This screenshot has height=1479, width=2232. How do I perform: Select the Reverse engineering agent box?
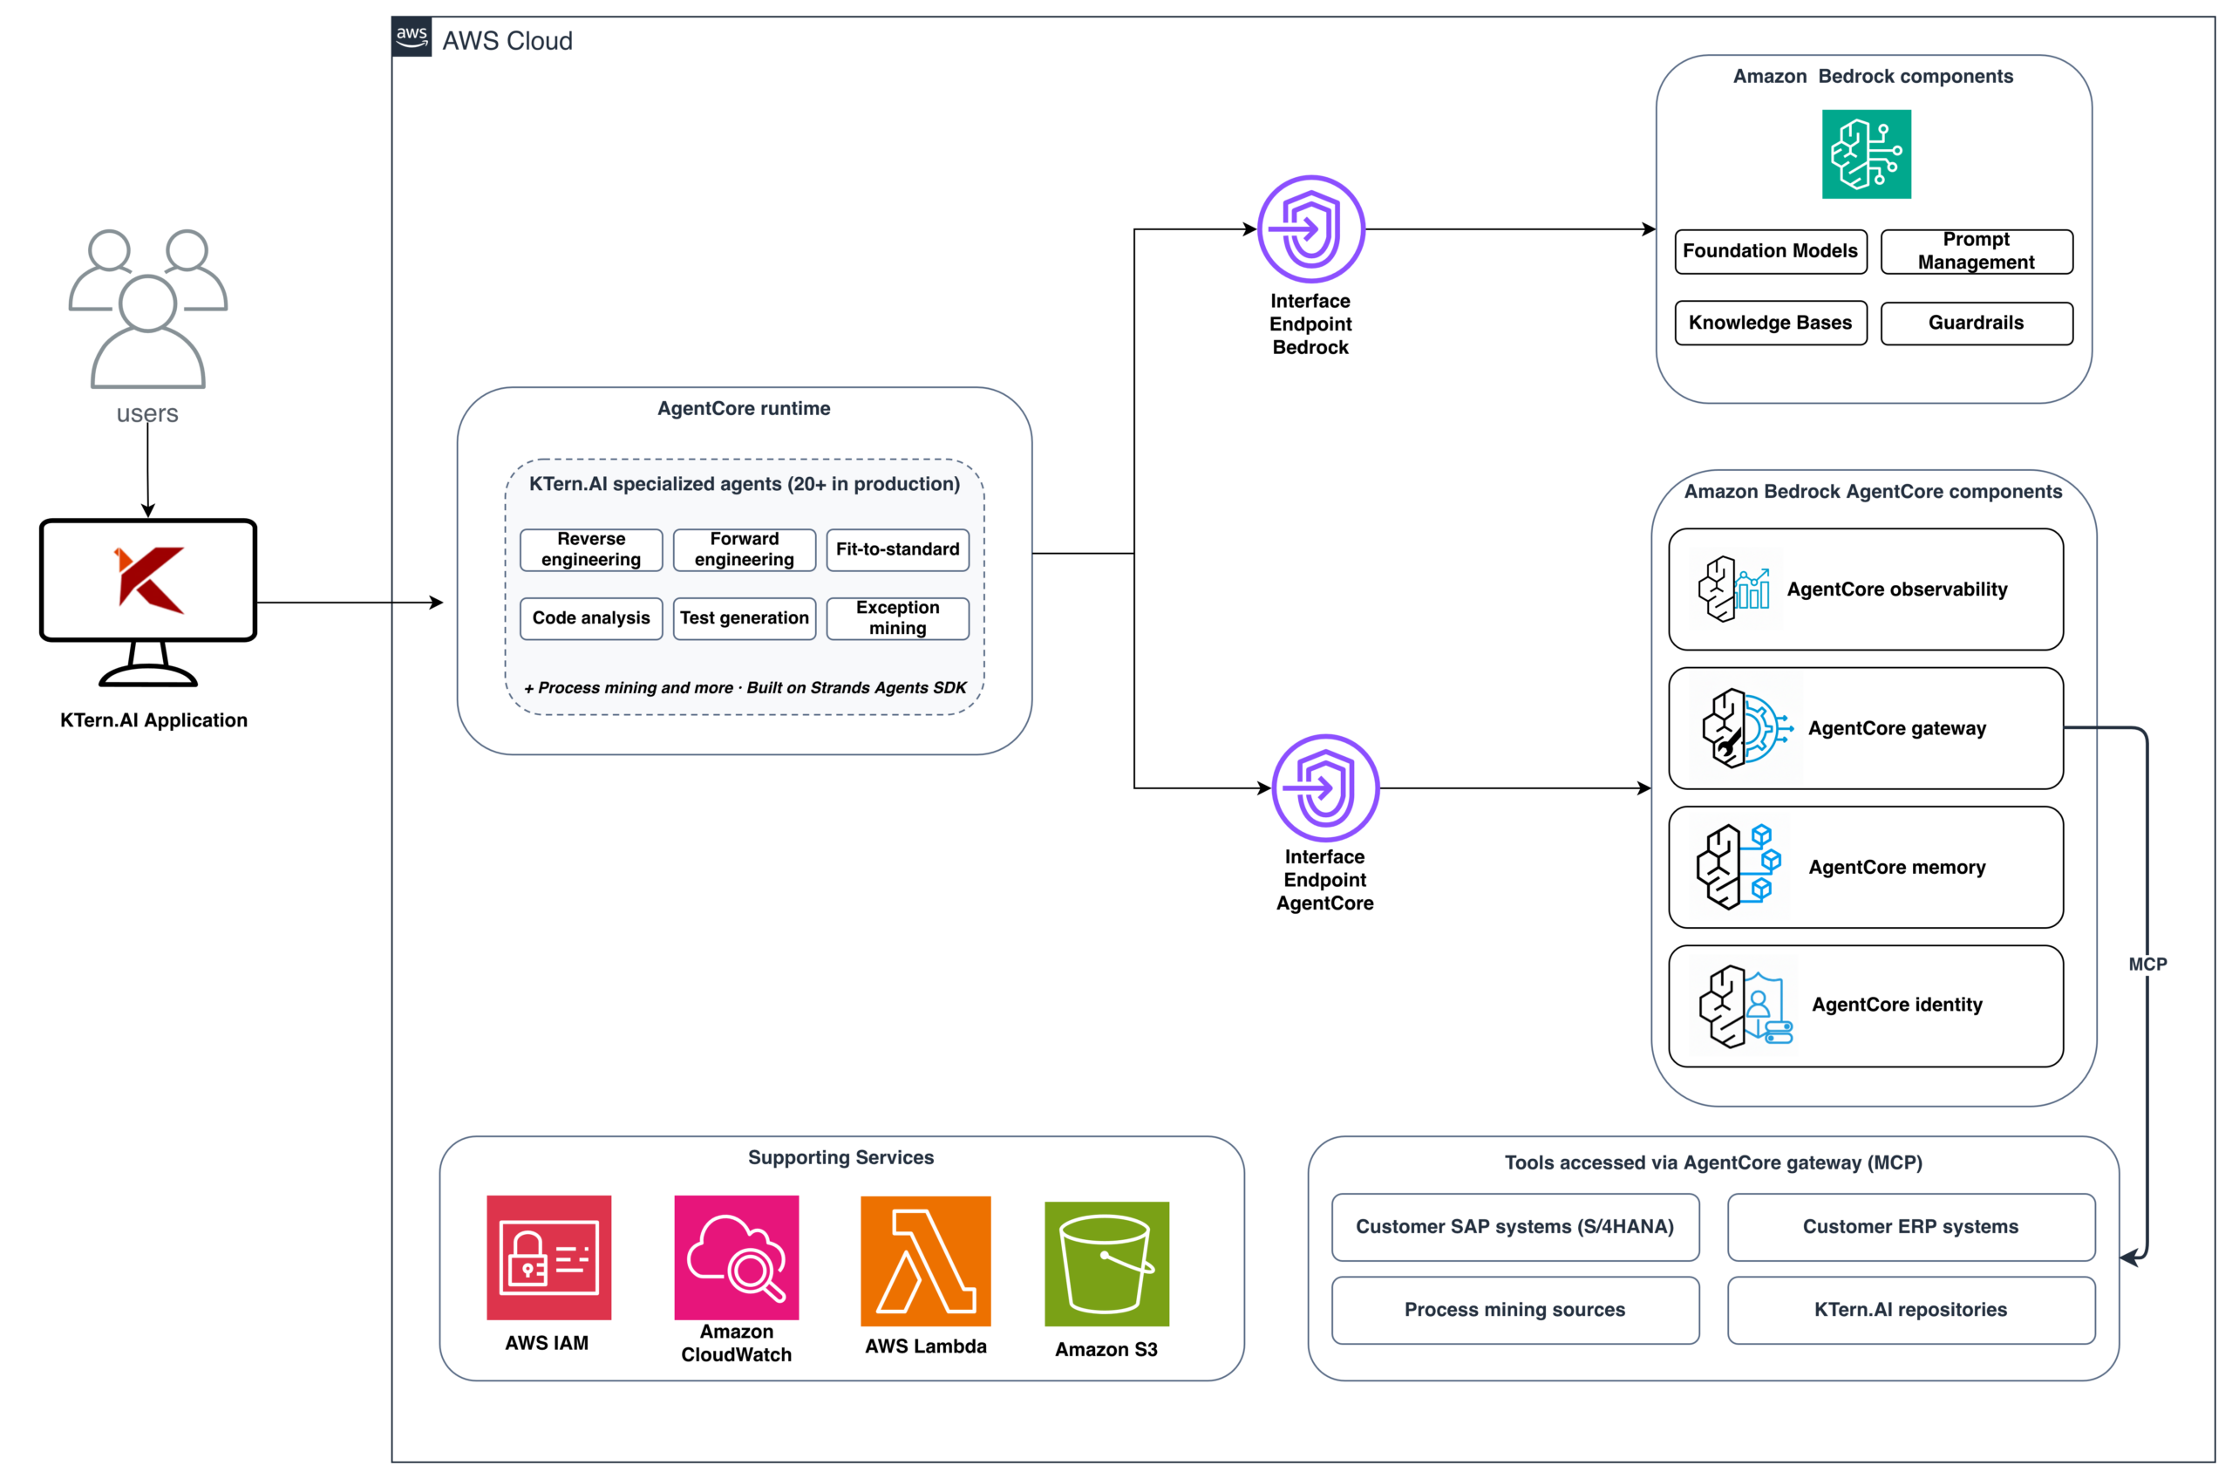(x=591, y=549)
